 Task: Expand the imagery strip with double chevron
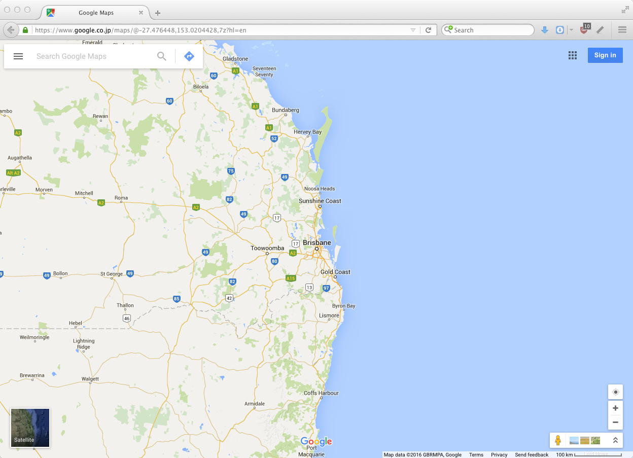(x=615, y=440)
